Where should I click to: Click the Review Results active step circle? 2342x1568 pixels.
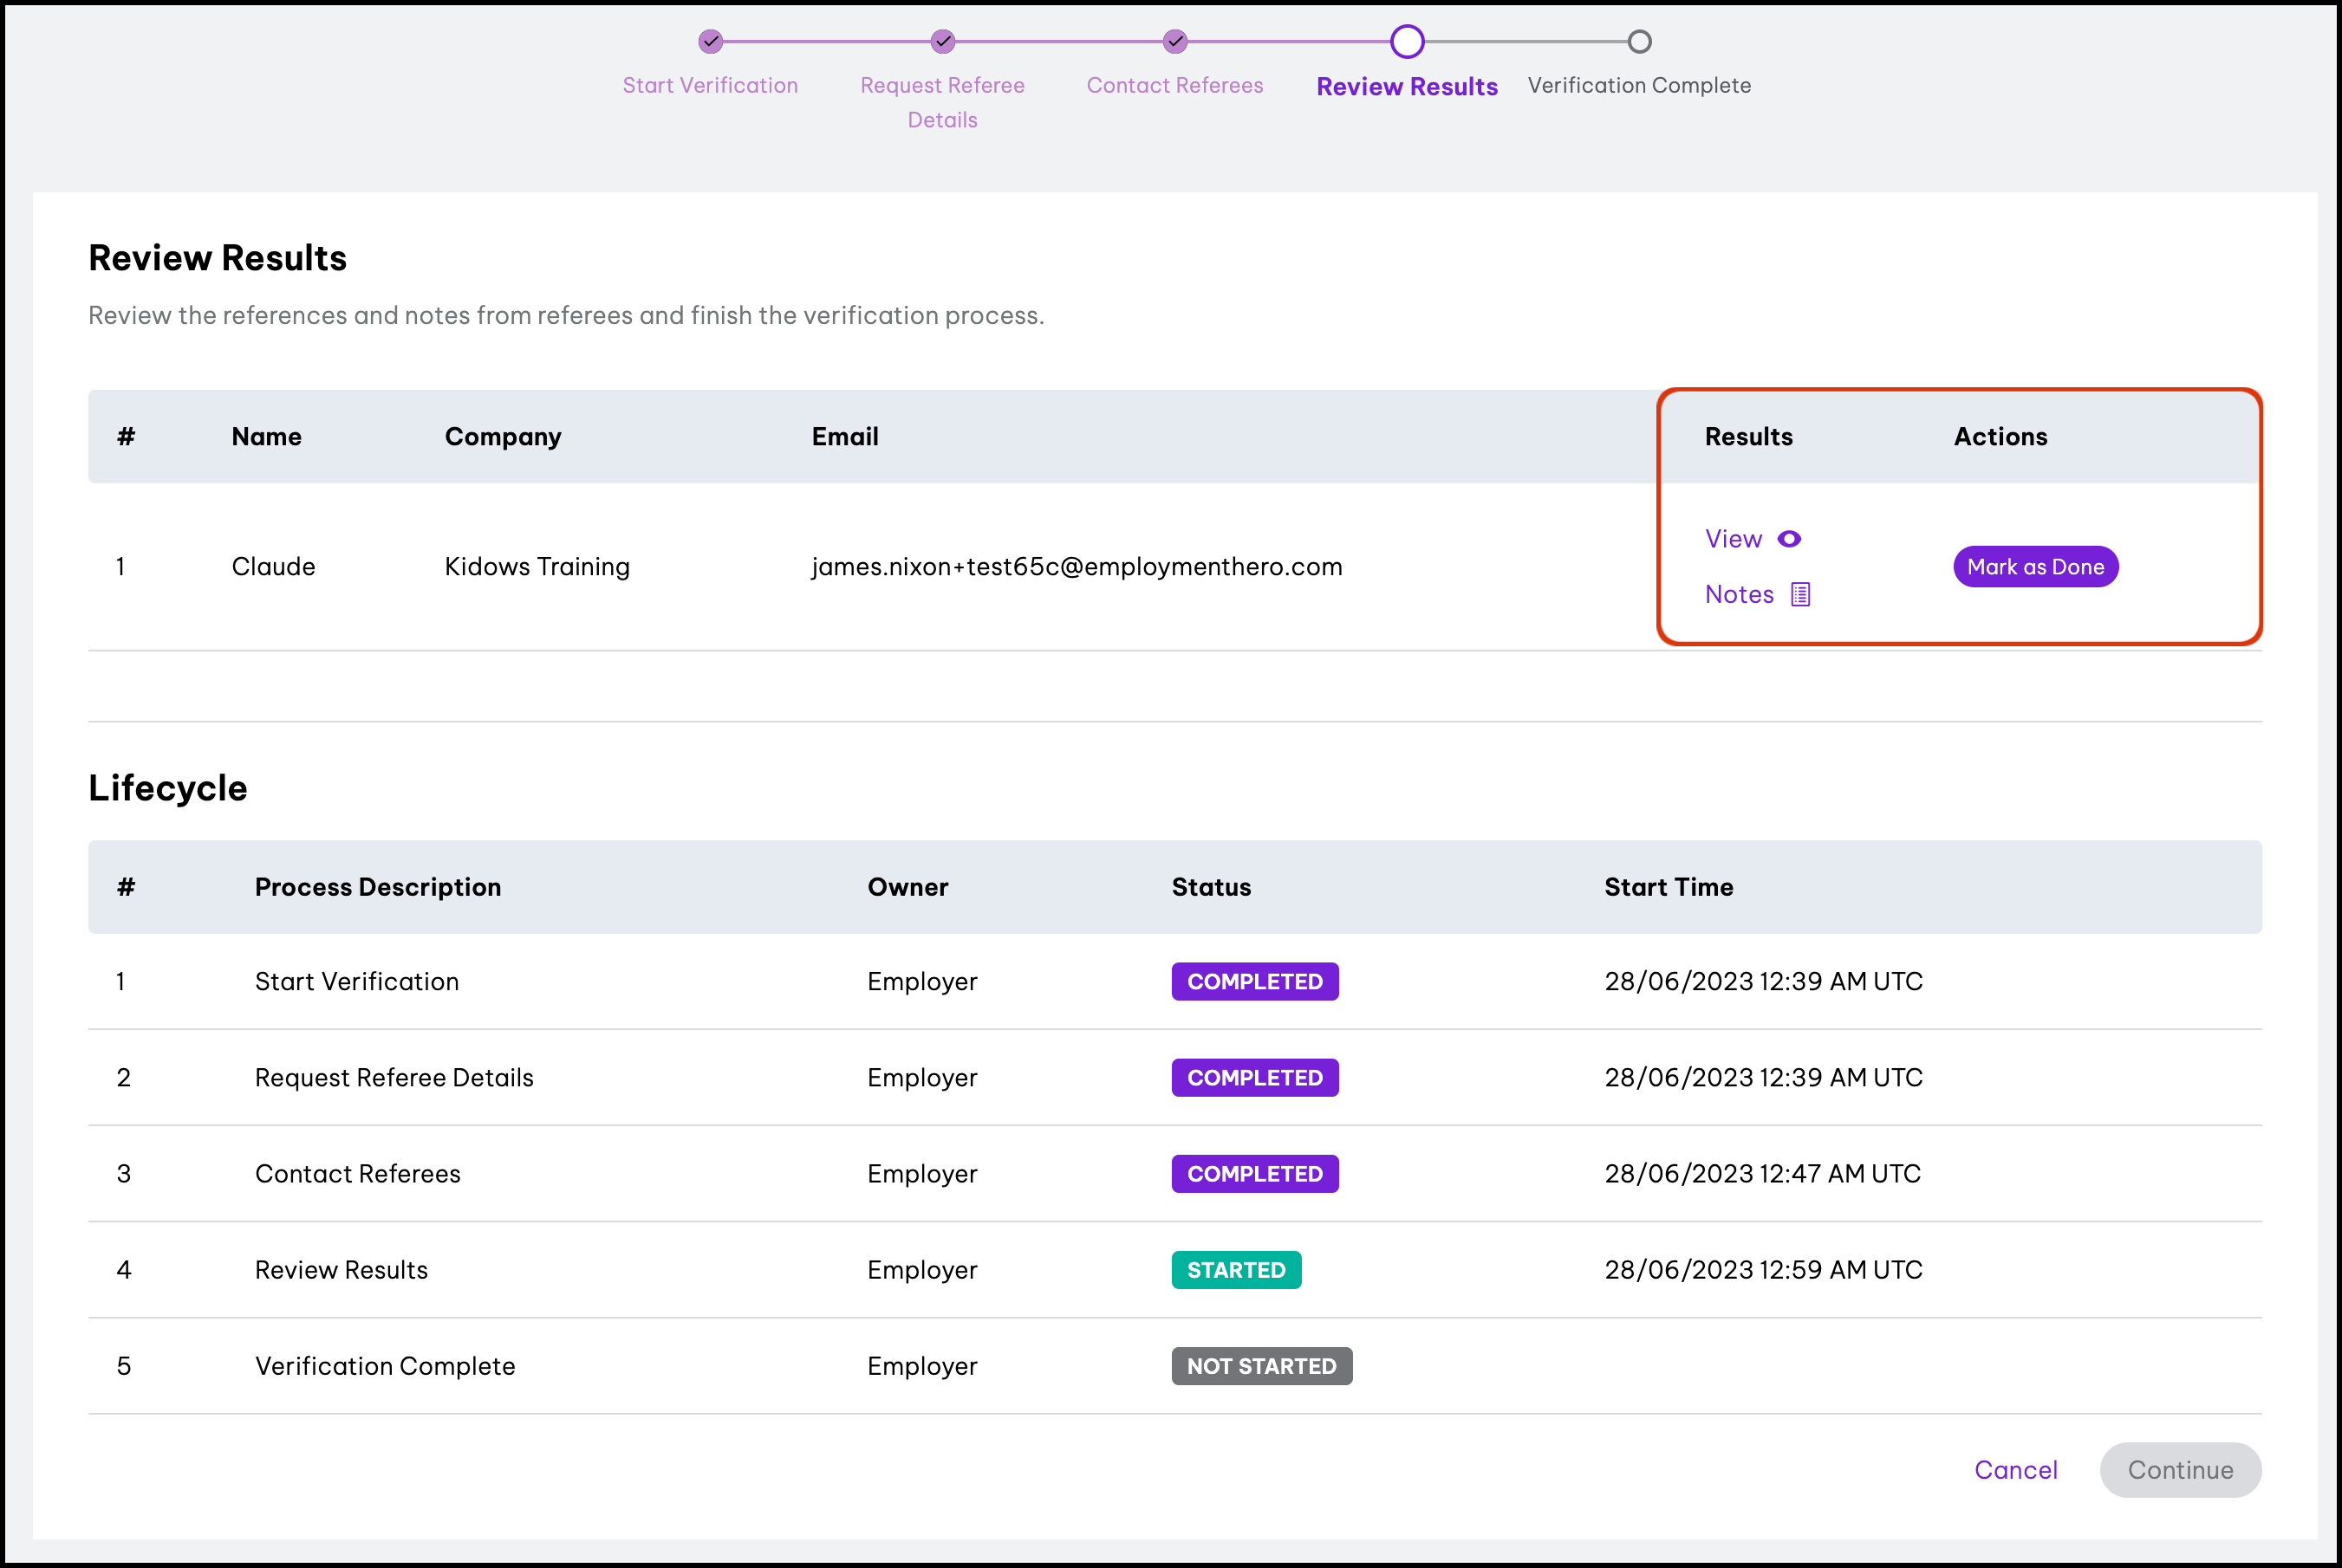1407,42
